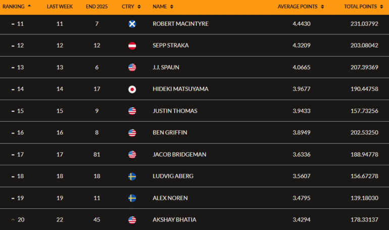
Task: Sort by Total Points column header
Action: click(x=363, y=7)
